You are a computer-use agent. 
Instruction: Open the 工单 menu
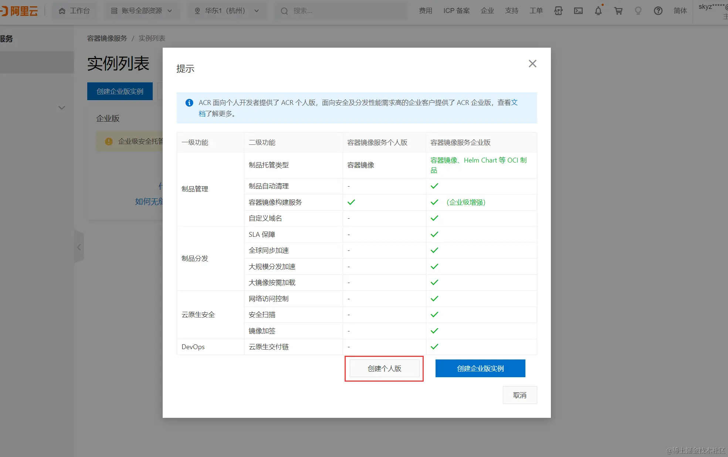[536, 11]
